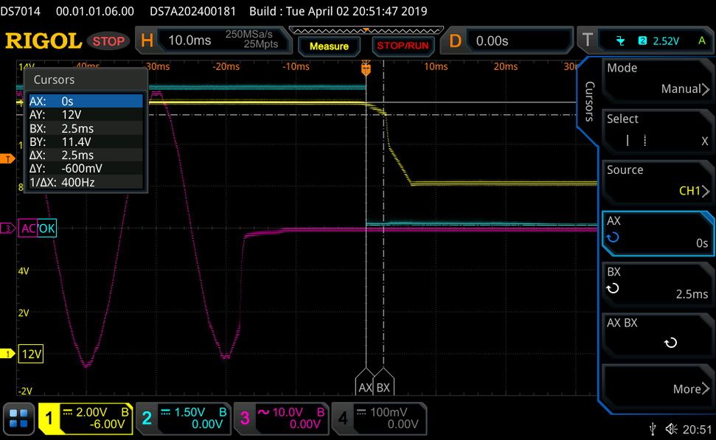
Task: Open channel 2 1.50V scale settings
Action: click(194, 418)
